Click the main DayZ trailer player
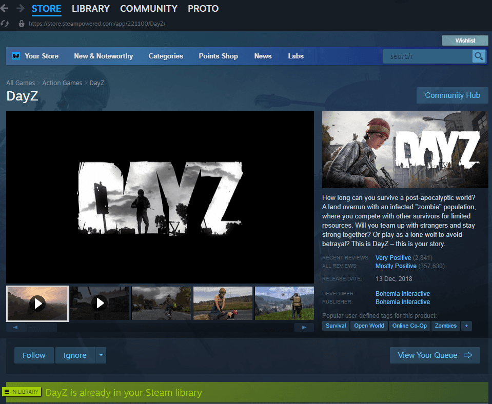Image resolution: width=492 pixels, height=404 pixels. point(160,197)
